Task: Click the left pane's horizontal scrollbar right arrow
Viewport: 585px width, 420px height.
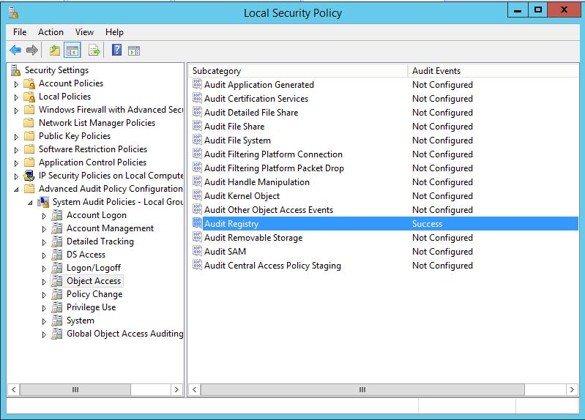Action: point(177,389)
